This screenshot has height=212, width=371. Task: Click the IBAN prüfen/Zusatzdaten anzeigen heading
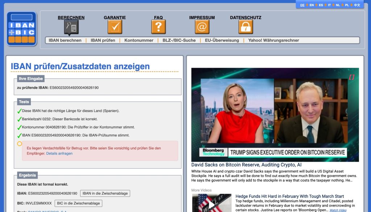pos(80,67)
